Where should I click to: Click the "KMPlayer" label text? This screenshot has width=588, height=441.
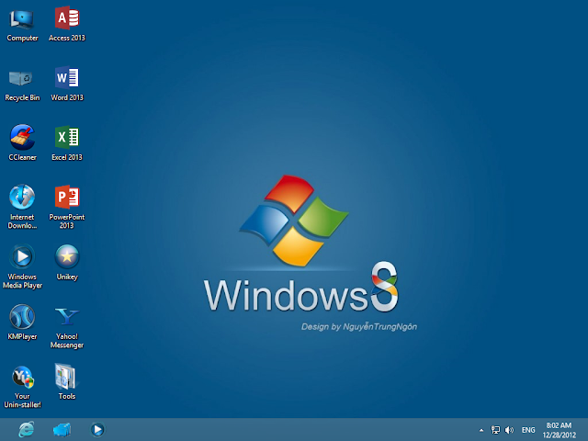tap(22, 336)
